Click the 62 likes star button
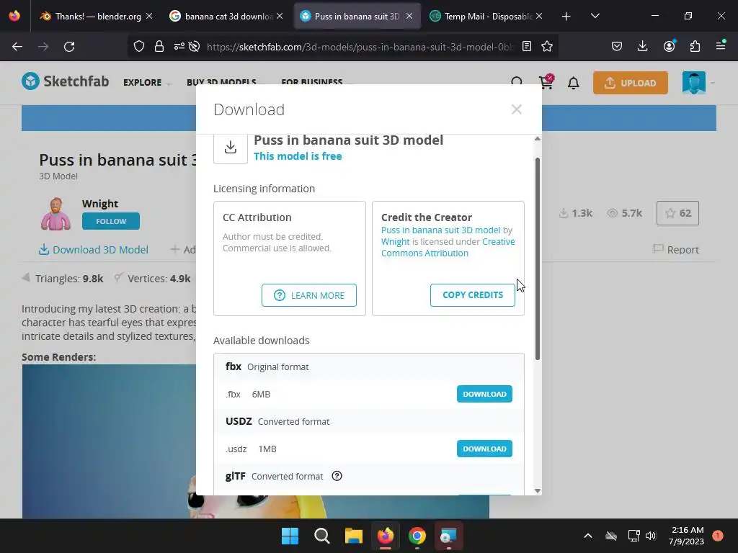Viewport: 738px width, 553px height. (x=677, y=213)
